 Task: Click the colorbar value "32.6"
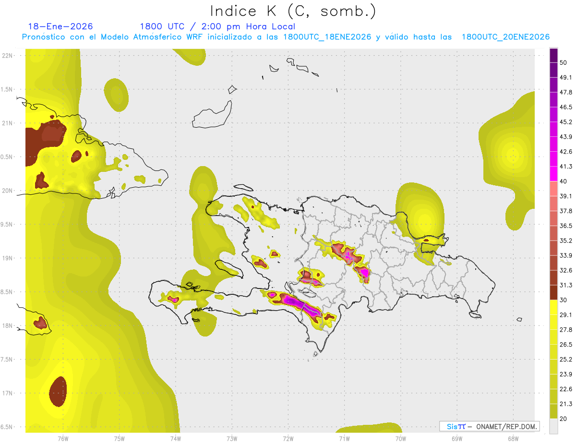tap(566, 270)
